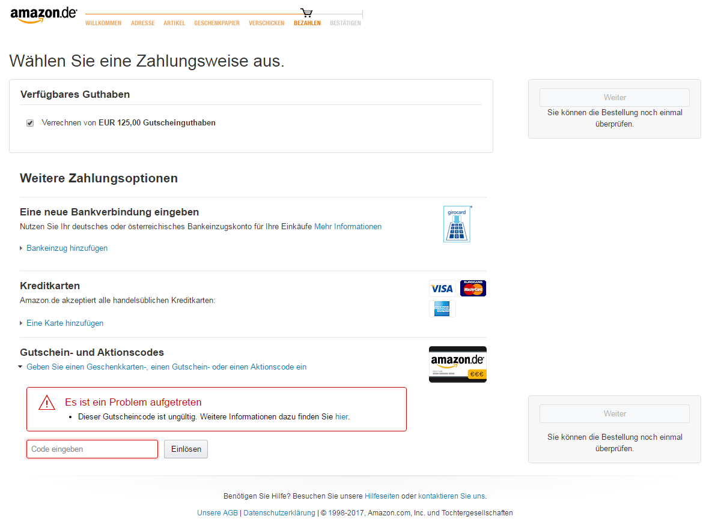The width and height of the screenshot is (718, 525).
Task: Click the shopping cart progress icon
Action: click(306, 13)
